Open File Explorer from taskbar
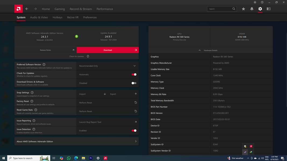 pyautogui.click(x=83, y=158)
